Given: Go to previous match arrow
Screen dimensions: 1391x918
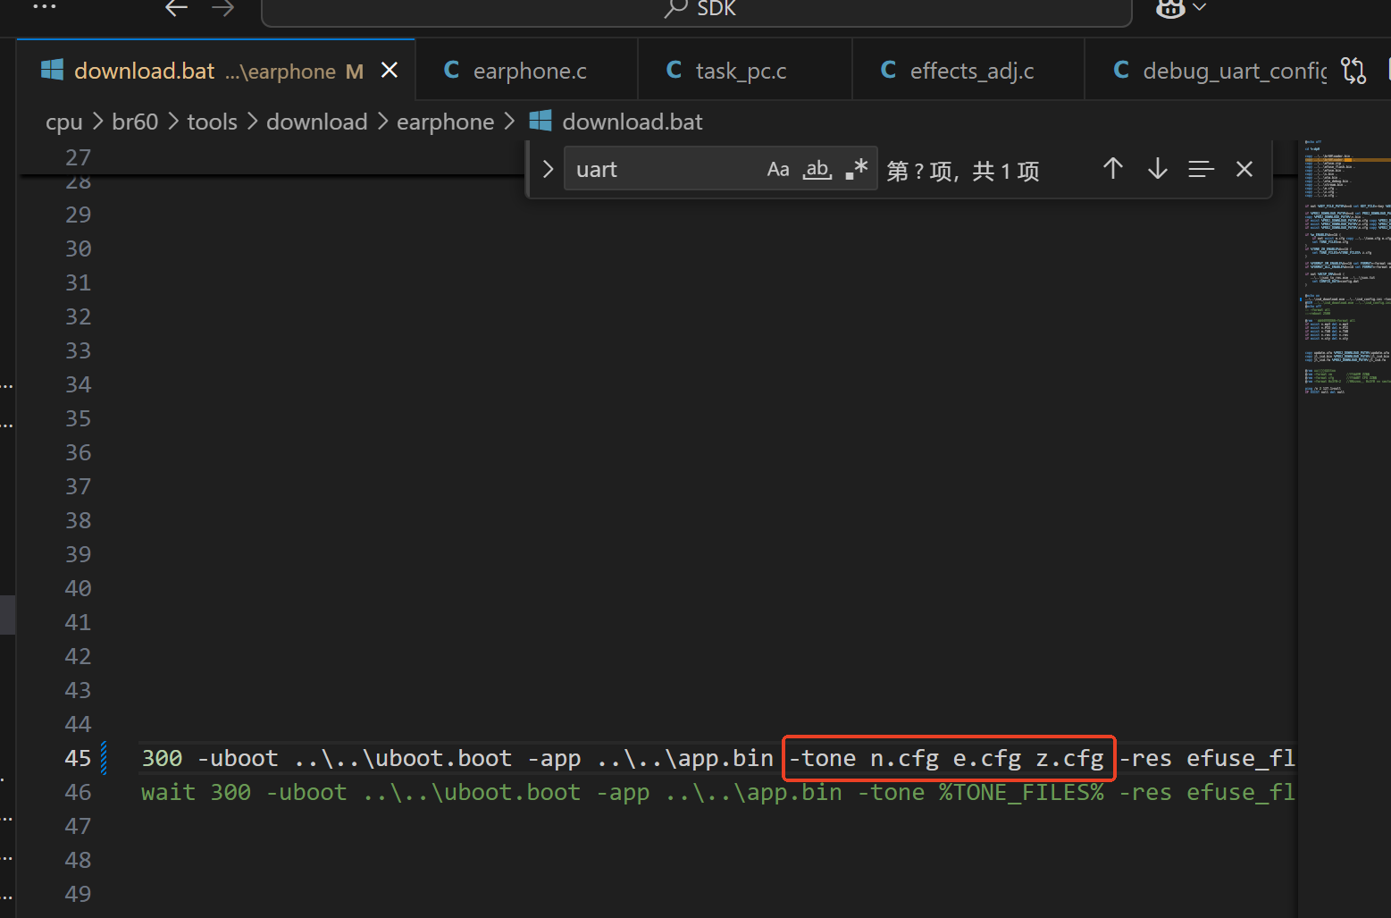Looking at the screenshot, I should pos(1113,169).
